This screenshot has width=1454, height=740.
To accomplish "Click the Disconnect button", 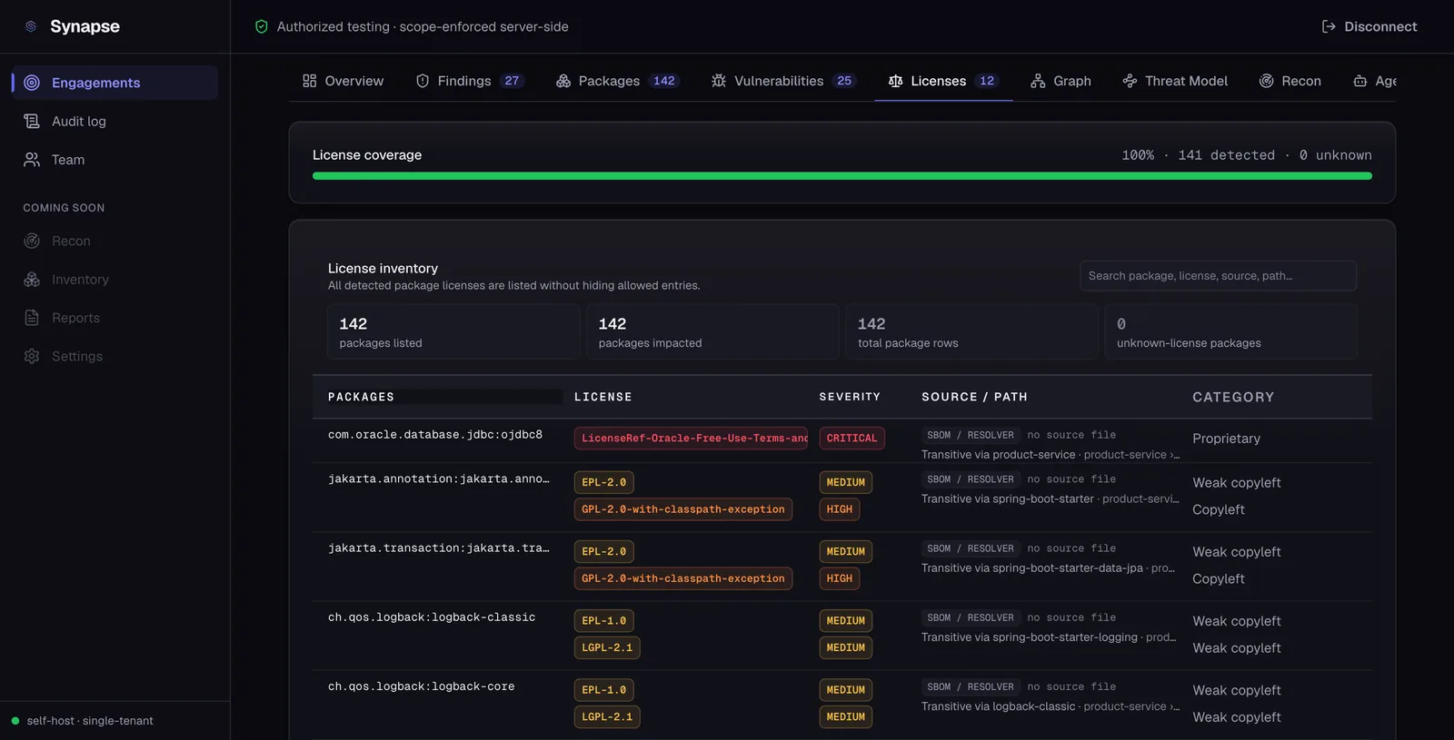I will tap(1369, 26).
